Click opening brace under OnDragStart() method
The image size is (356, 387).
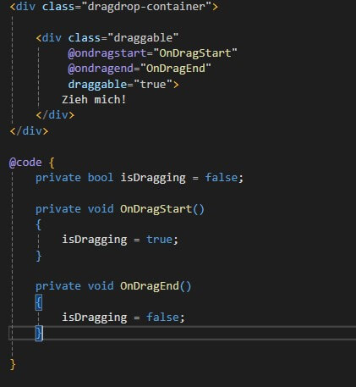[39, 225]
